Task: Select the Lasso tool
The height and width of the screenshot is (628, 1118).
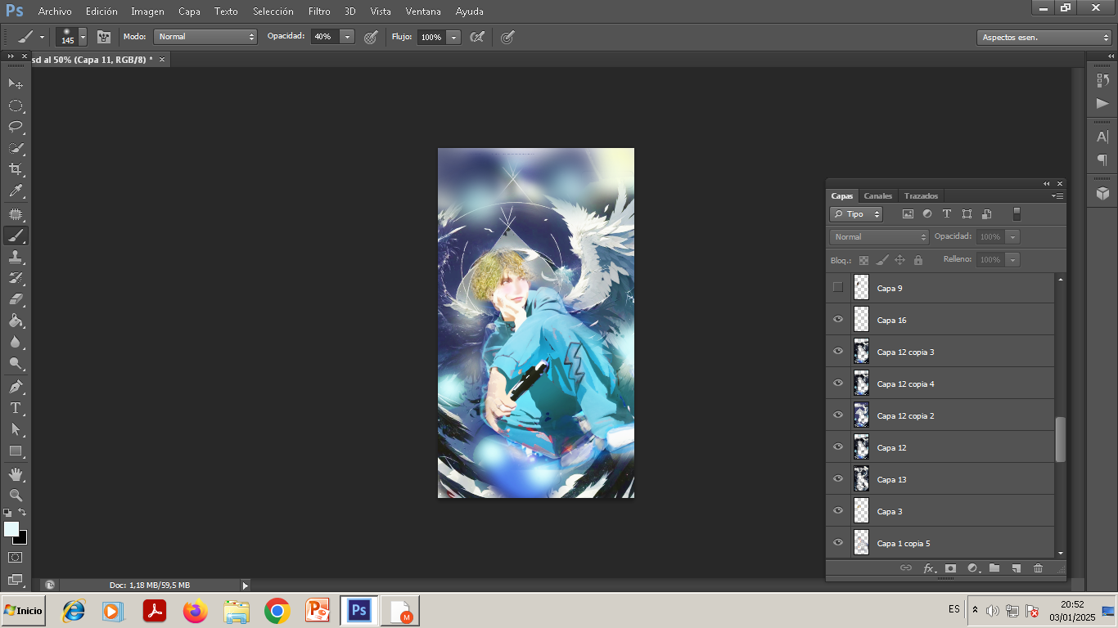Action: pos(16,127)
